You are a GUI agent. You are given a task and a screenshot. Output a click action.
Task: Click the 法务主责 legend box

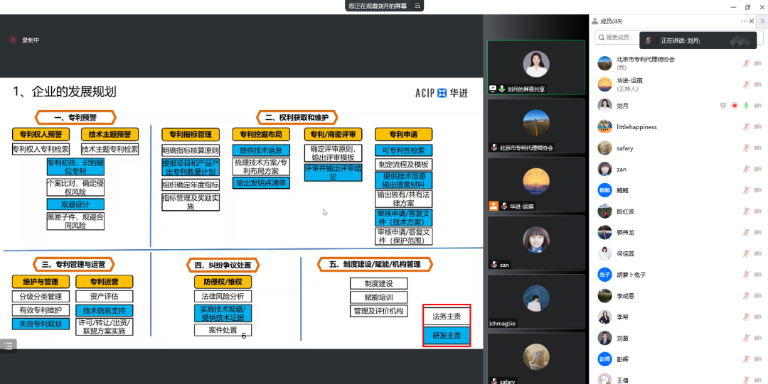(447, 317)
